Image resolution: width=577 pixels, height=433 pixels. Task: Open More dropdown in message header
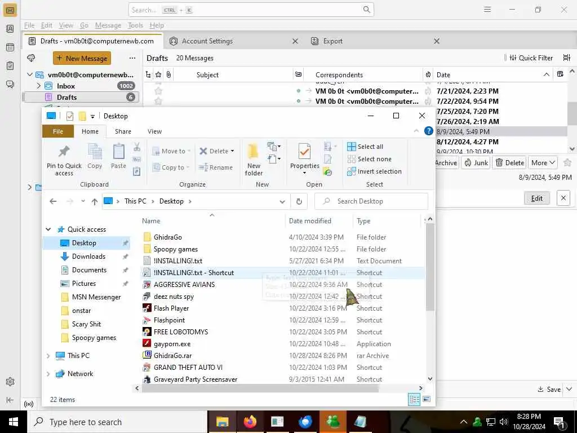pos(543,163)
